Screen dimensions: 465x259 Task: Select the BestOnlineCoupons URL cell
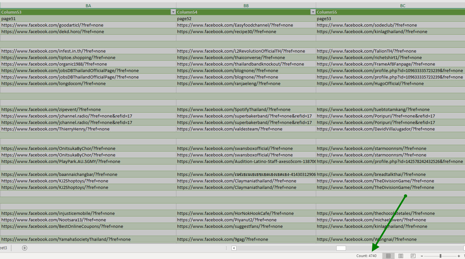pos(88,226)
